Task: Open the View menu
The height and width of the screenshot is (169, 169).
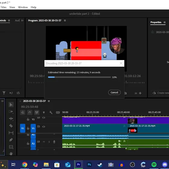Action: [x=12, y=7]
